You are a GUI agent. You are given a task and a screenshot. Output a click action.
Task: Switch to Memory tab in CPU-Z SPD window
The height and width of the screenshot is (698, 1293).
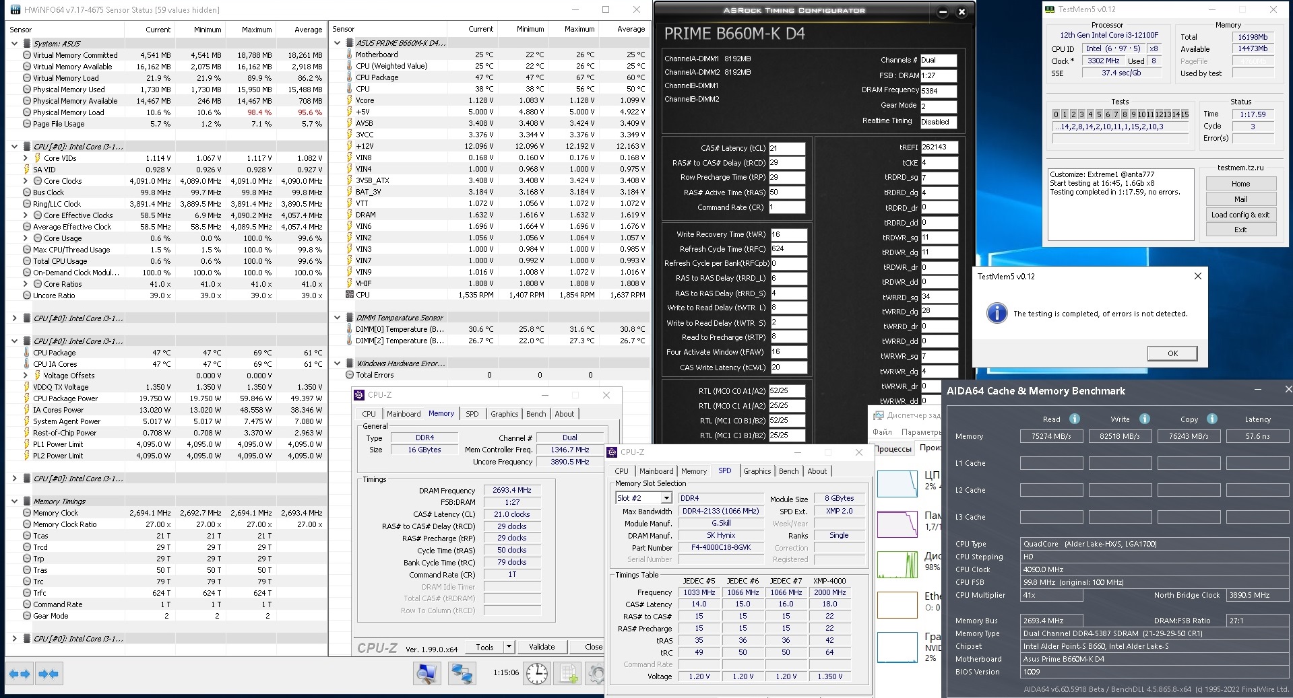(694, 471)
